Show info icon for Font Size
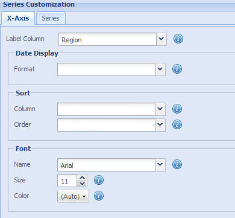This screenshot has height=218, width=235. (x=99, y=180)
